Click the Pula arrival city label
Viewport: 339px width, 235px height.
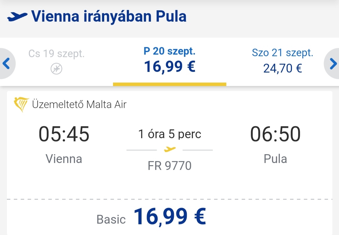click(x=275, y=159)
